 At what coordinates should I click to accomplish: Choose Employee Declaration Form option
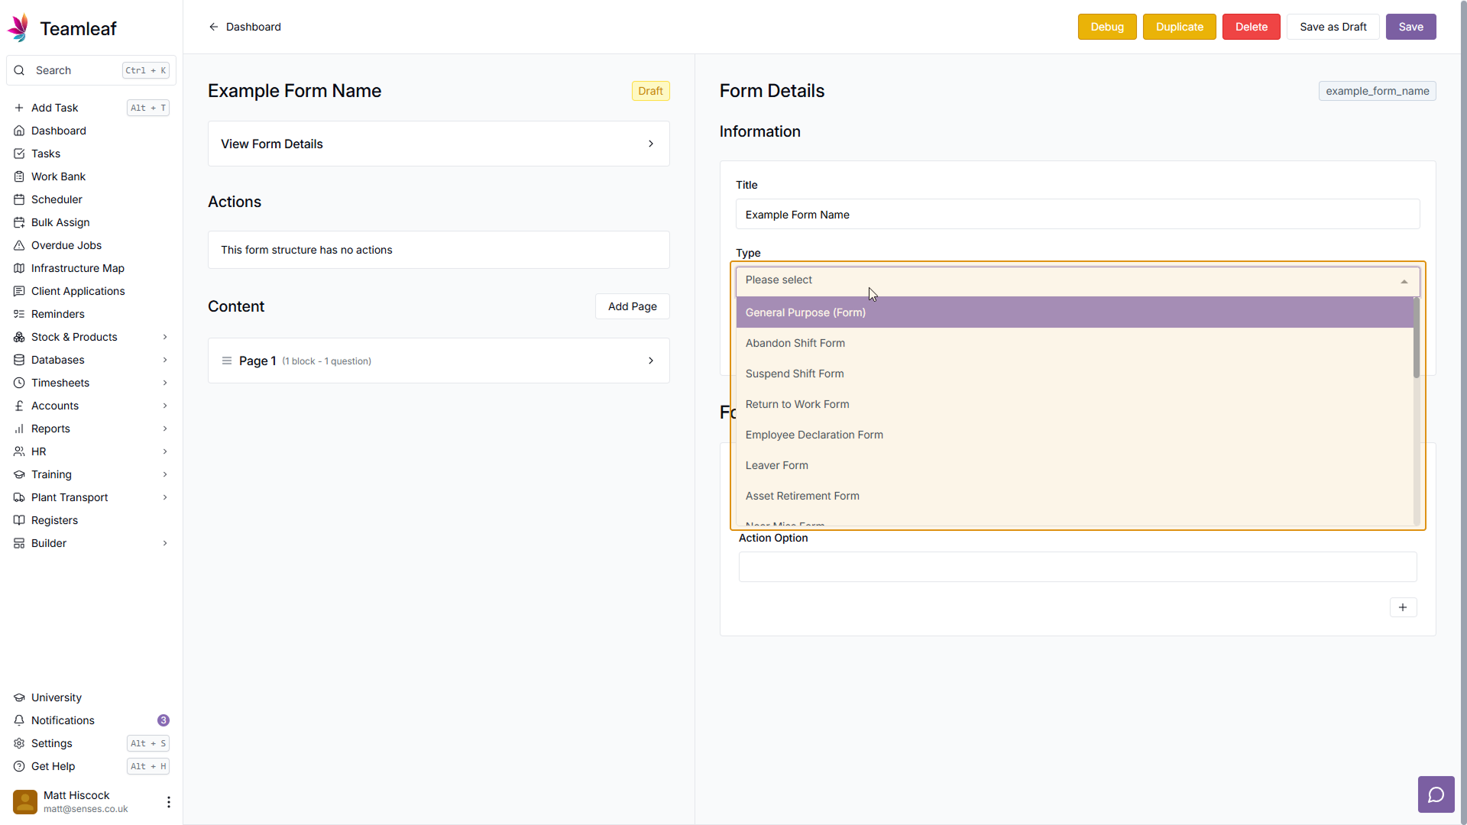[814, 435]
